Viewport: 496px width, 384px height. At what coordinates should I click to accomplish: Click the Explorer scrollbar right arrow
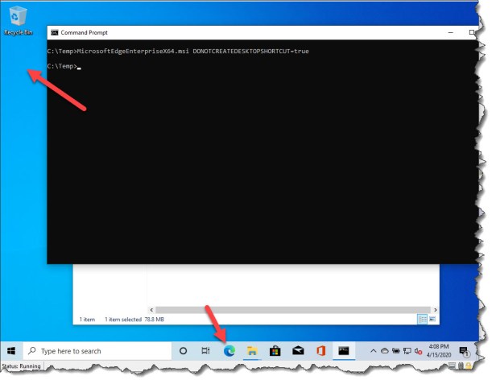coord(436,310)
